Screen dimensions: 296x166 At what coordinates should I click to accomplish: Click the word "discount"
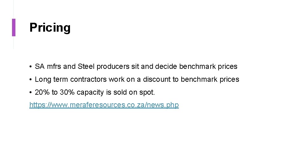[x=157, y=79]
